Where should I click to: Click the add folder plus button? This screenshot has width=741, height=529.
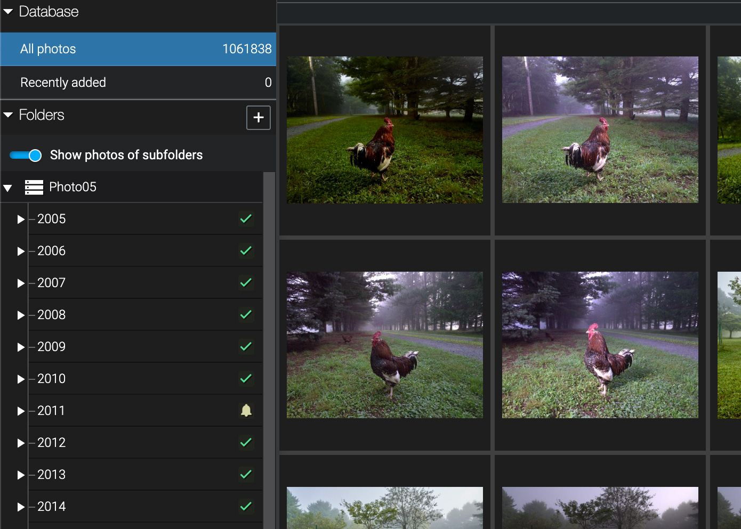pyautogui.click(x=259, y=118)
